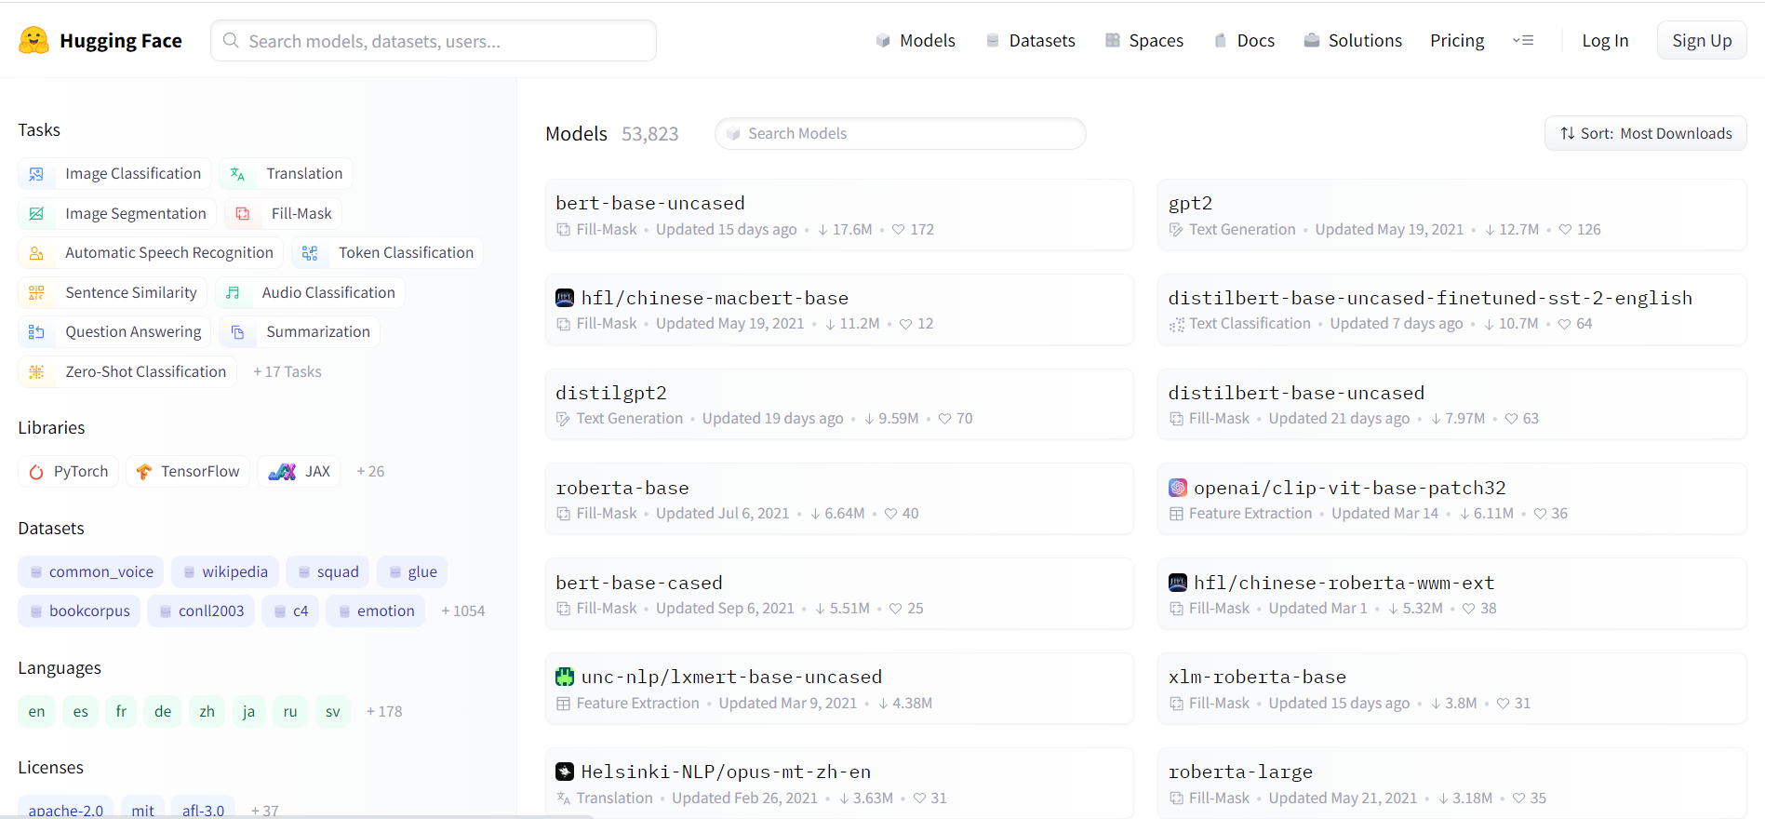This screenshot has height=819, width=1765.
Task: Open the Sort: Most Downloads dropdown
Action: 1646,133
